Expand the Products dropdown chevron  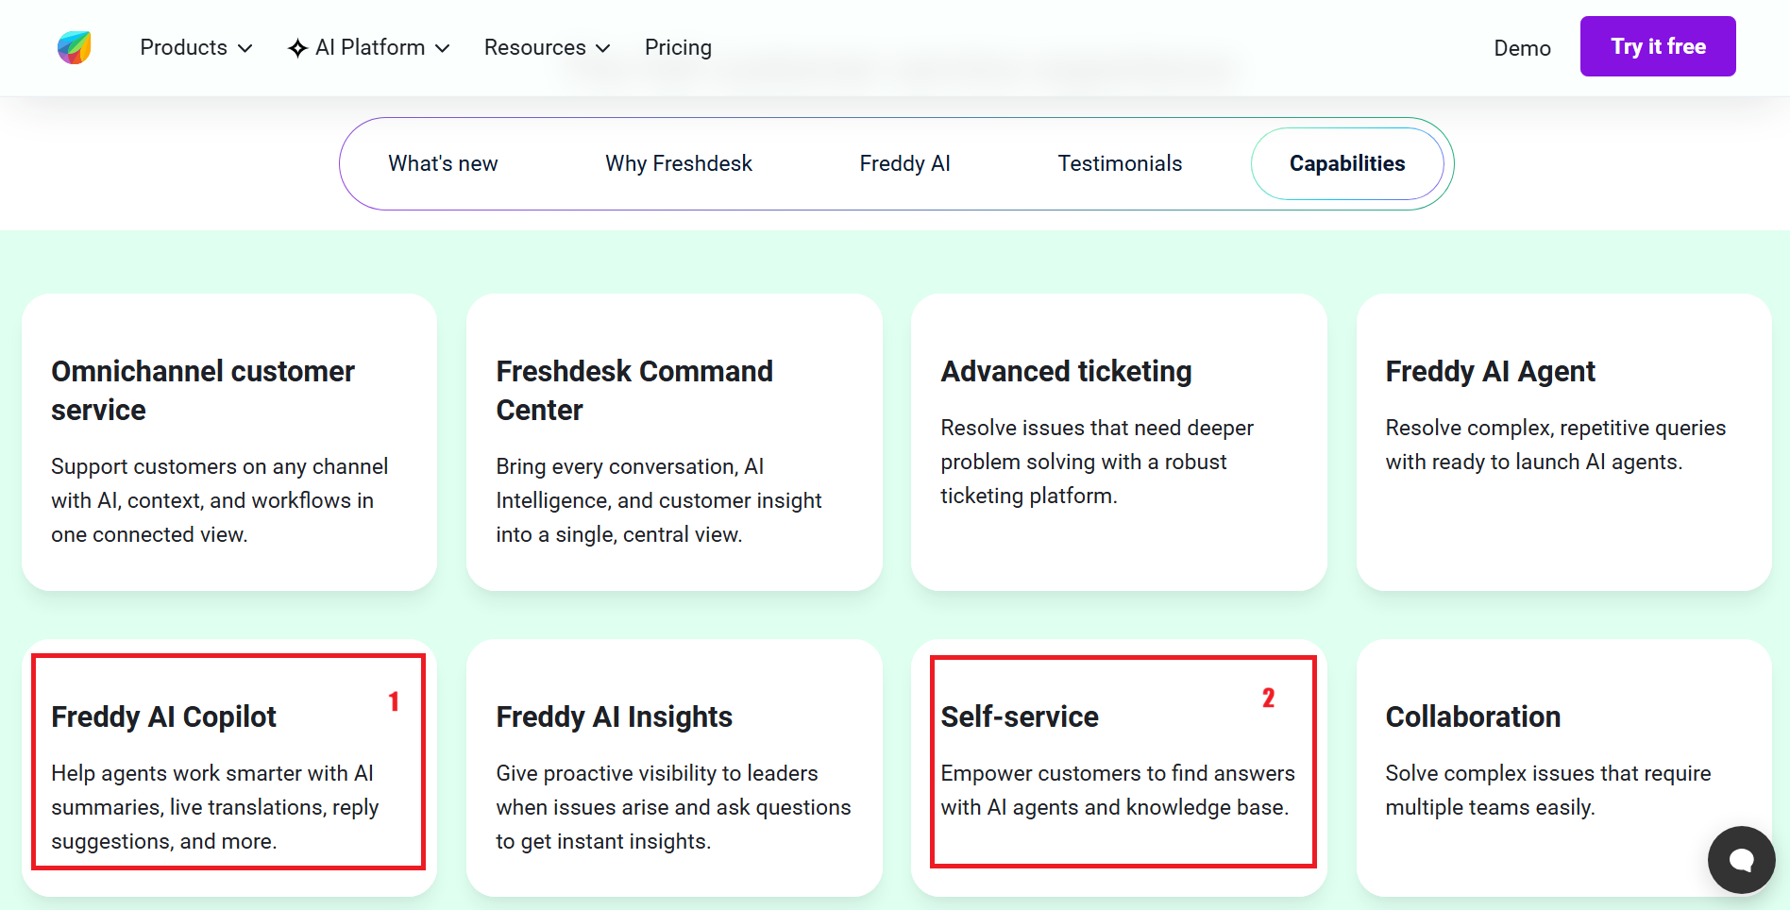coord(245,48)
